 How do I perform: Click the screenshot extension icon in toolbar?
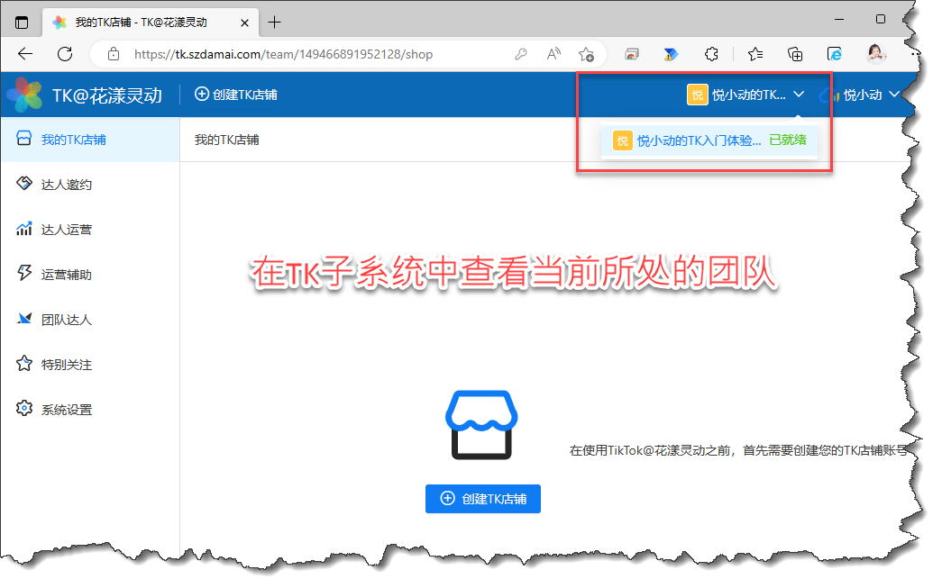click(x=631, y=55)
